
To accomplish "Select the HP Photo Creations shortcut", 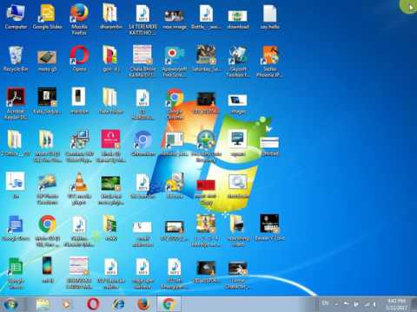I will point(47,188).
